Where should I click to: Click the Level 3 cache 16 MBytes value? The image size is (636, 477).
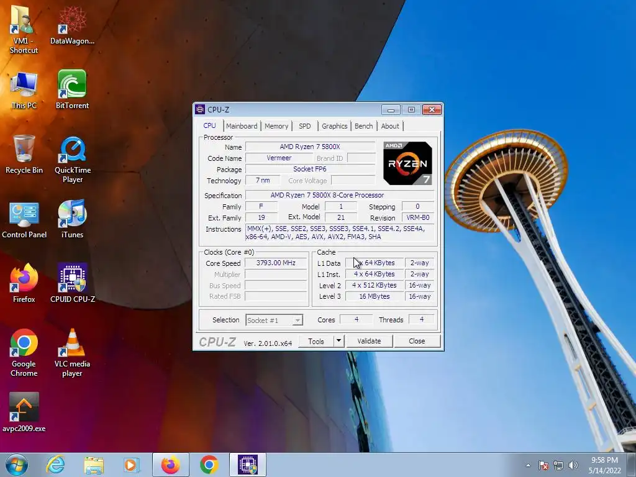pos(375,296)
